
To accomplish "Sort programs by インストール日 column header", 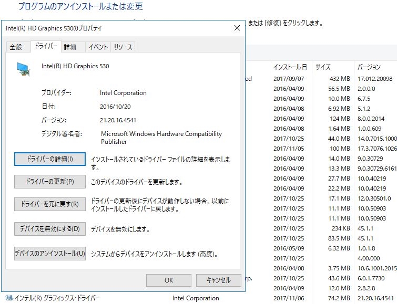I will (291, 67).
